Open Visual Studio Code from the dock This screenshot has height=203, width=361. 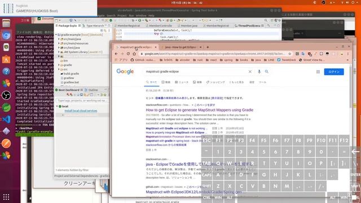coord(6,119)
